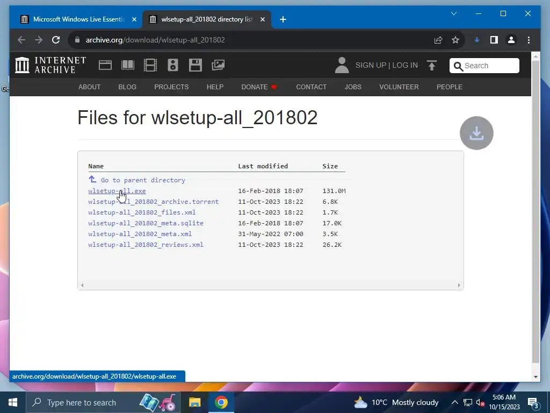This screenshot has width=550, height=413.
Task: Select the wlsetup-all_201802 directory listing tab
Action: click(x=207, y=19)
